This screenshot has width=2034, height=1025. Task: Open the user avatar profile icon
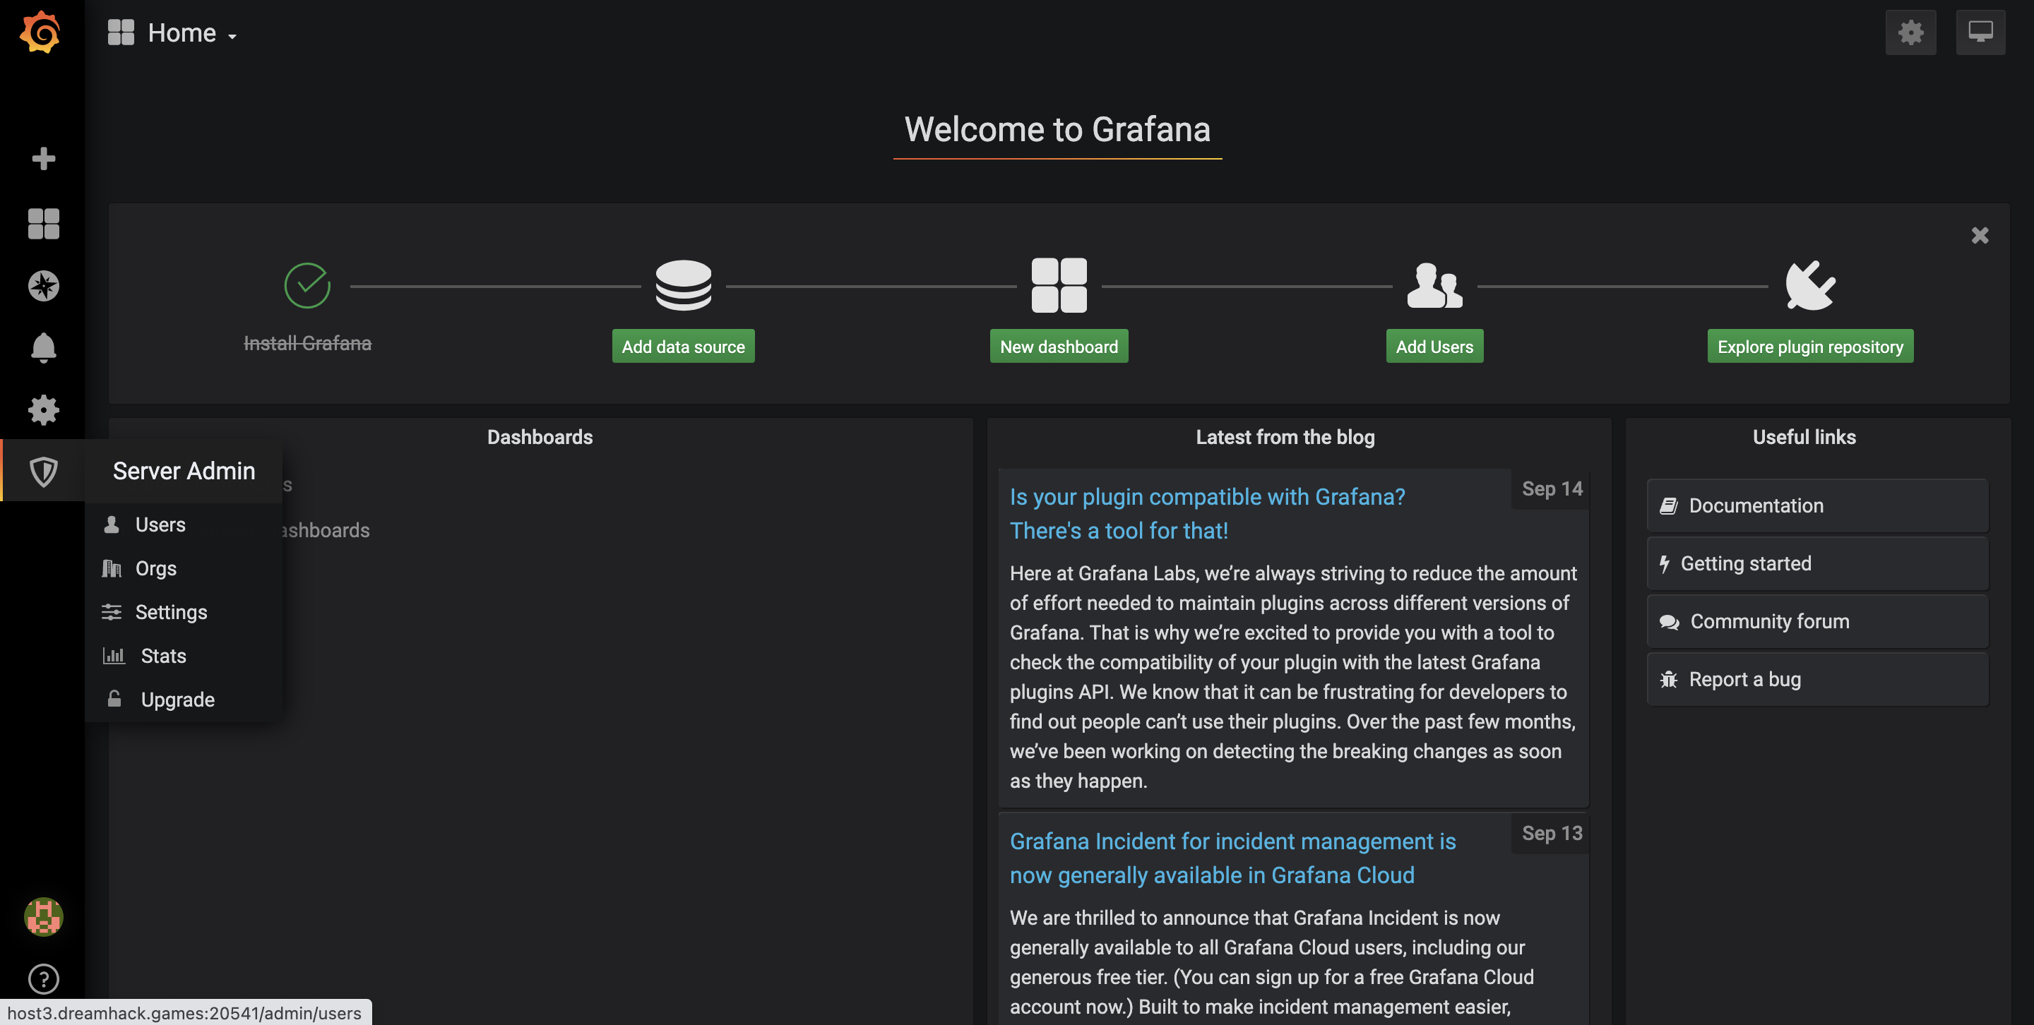[x=43, y=917]
